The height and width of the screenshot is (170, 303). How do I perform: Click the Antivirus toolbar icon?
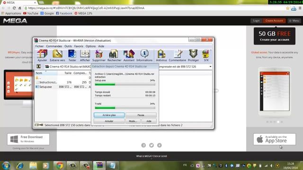(161, 56)
